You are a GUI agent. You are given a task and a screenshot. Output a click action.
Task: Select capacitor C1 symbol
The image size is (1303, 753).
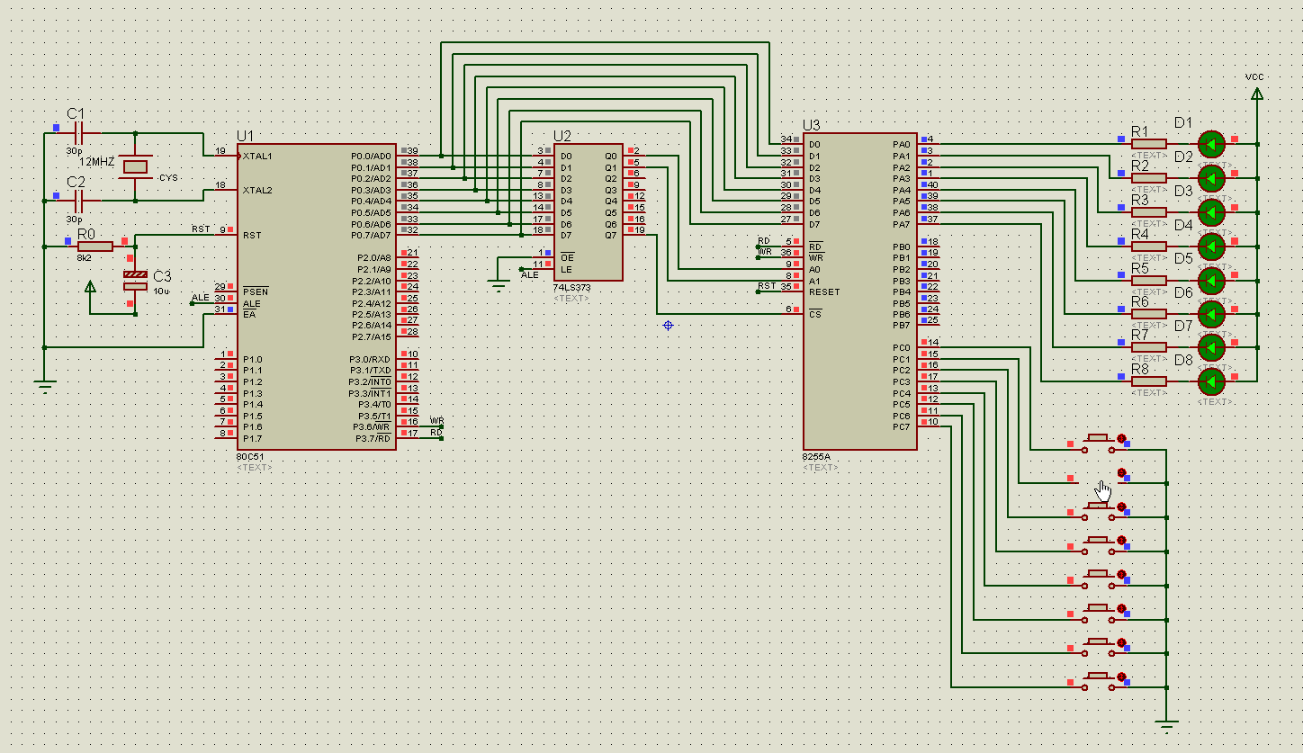[x=77, y=133]
